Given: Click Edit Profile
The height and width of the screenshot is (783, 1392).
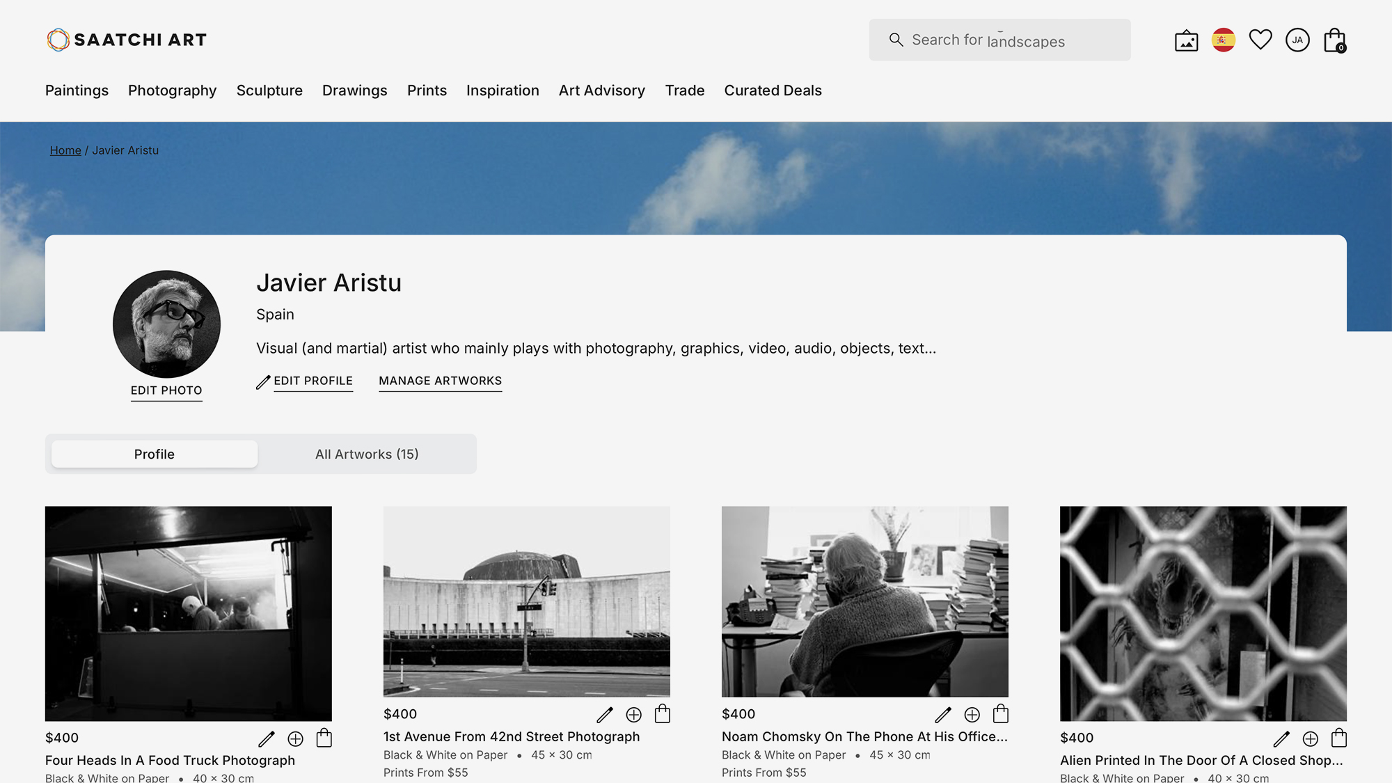Looking at the screenshot, I should [313, 381].
